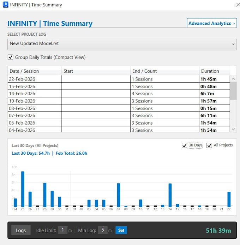
Task: Click the 4 Sessions count cell
Action: [x=165, y=94]
